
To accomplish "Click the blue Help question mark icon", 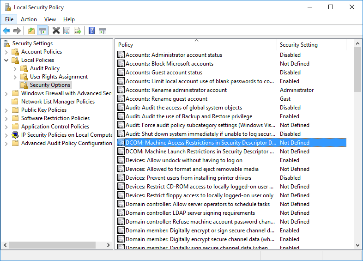I will pos(91,31).
